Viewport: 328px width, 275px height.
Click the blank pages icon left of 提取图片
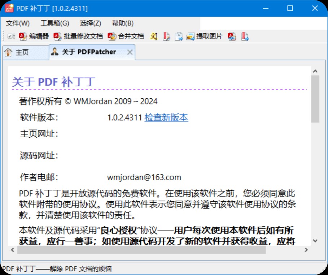point(179,36)
